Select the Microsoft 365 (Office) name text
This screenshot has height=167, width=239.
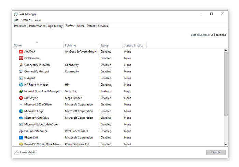tap(38, 104)
